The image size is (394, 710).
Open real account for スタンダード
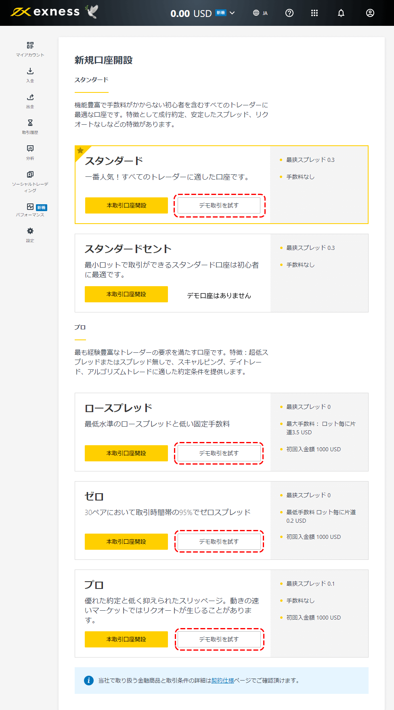(126, 205)
